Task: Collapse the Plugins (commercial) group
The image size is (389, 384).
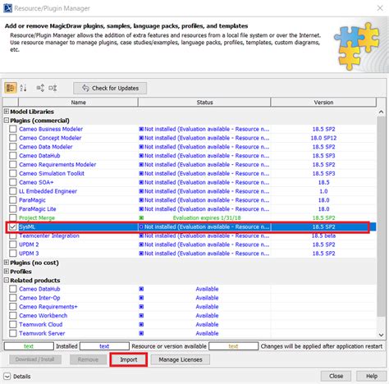Action: (7, 120)
